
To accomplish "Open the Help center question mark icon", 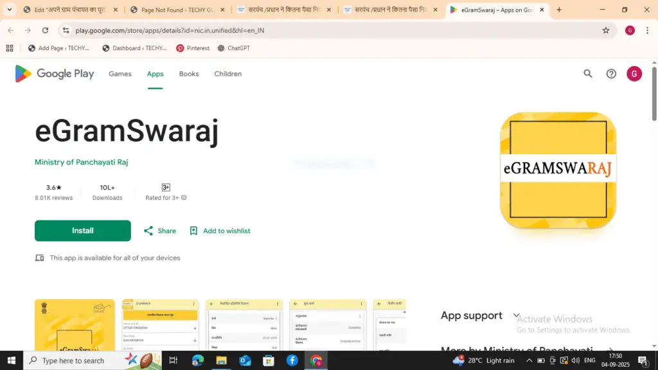I will [x=611, y=74].
